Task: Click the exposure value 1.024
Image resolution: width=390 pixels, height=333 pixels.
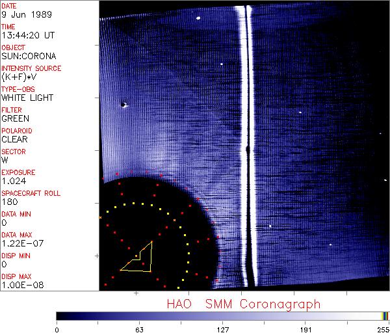Action: pyautogui.click(x=14, y=181)
